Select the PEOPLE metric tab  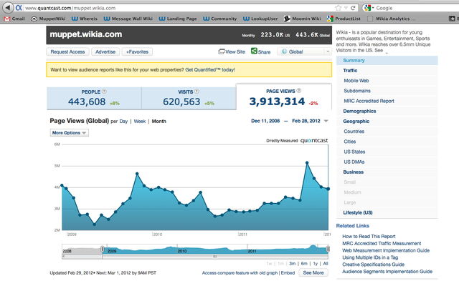[x=94, y=99]
